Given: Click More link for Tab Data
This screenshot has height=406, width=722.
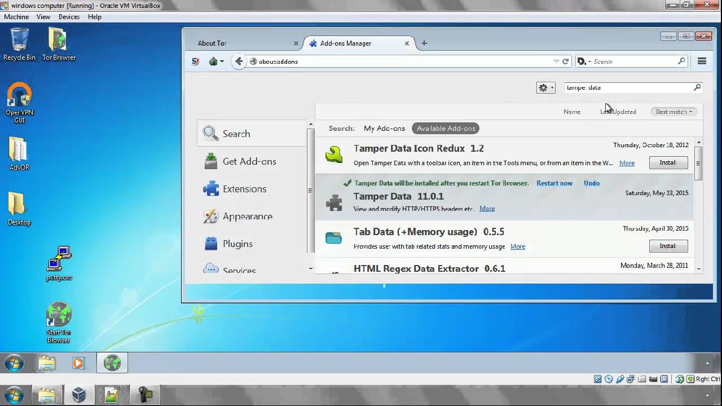Looking at the screenshot, I should click(x=517, y=246).
